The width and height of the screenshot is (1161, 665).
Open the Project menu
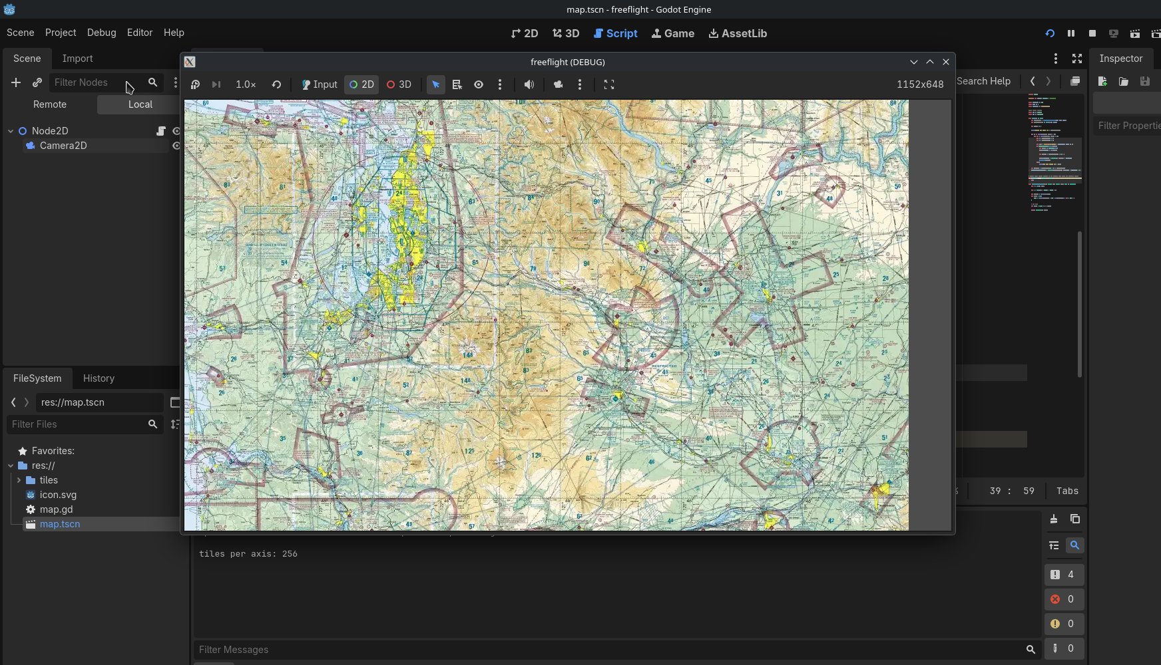[60, 33]
